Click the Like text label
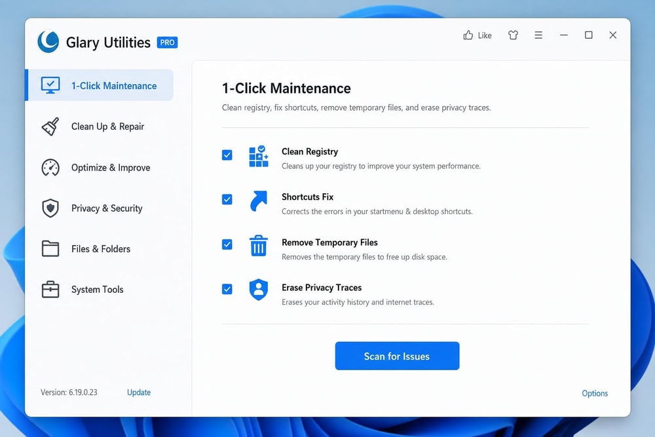The width and height of the screenshot is (655, 437). 485,35
